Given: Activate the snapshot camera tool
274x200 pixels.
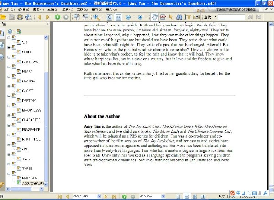Looking at the screenshot, I should pyautogui.click(x=196, y=17).
